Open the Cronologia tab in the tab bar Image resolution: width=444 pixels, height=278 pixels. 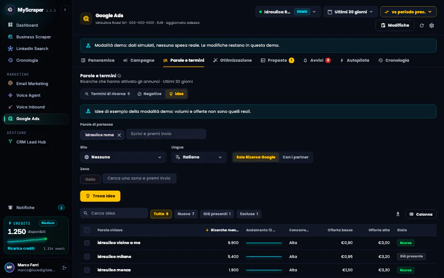point(393,61)
